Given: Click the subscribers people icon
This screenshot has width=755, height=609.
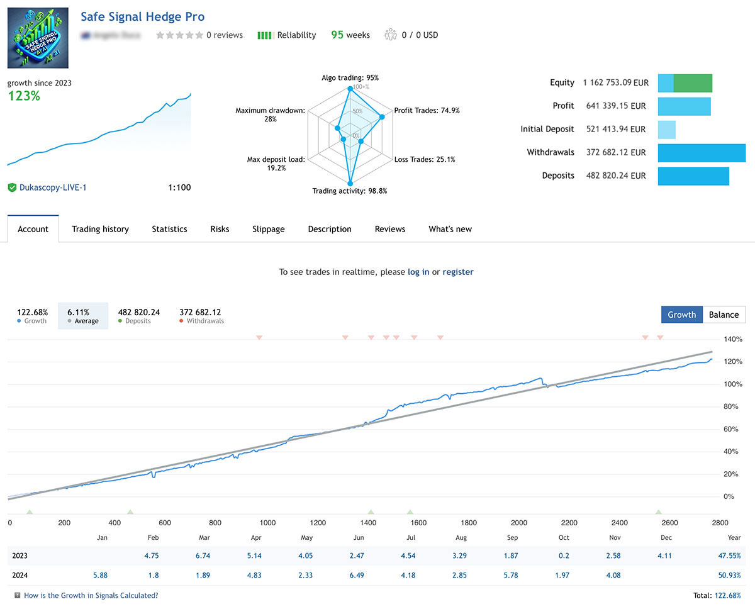Looking at the screenshot, I should coord(391,35).
